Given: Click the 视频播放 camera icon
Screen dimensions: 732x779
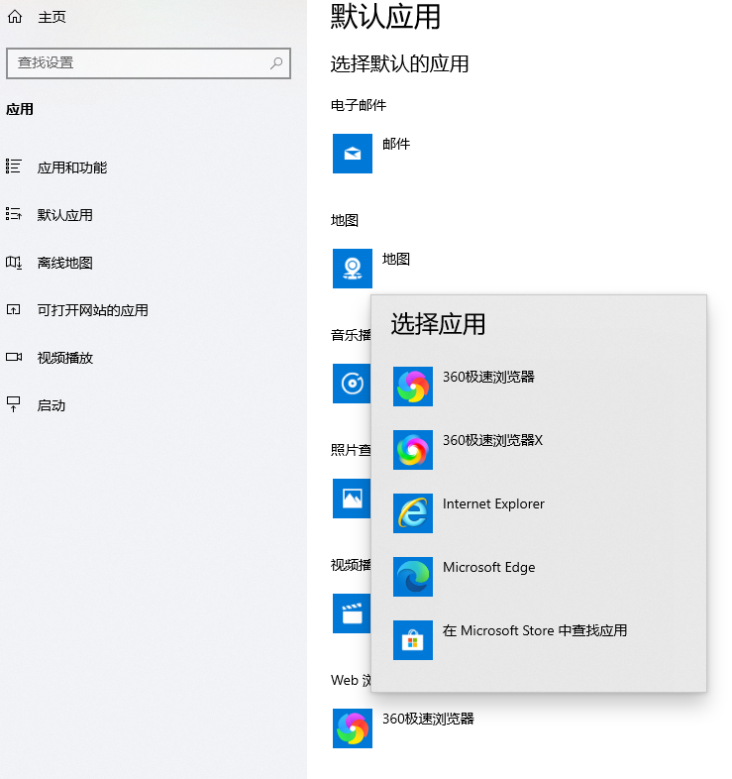Looking at the screenshot, I should click(x=14, y=357).
